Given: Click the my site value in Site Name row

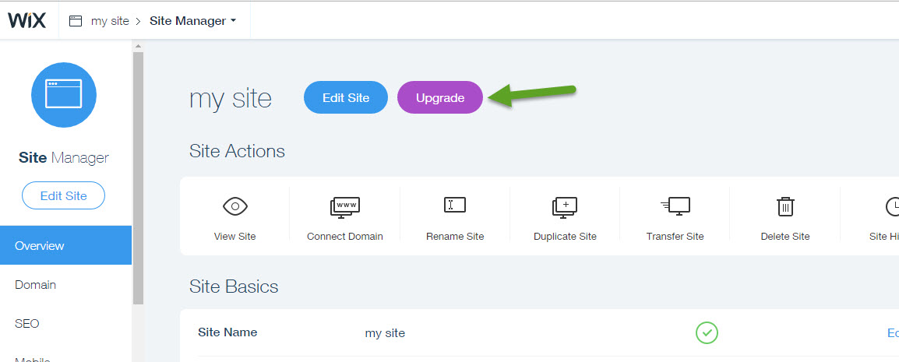Looking at the screenshot, I should [x=386, y=332].
